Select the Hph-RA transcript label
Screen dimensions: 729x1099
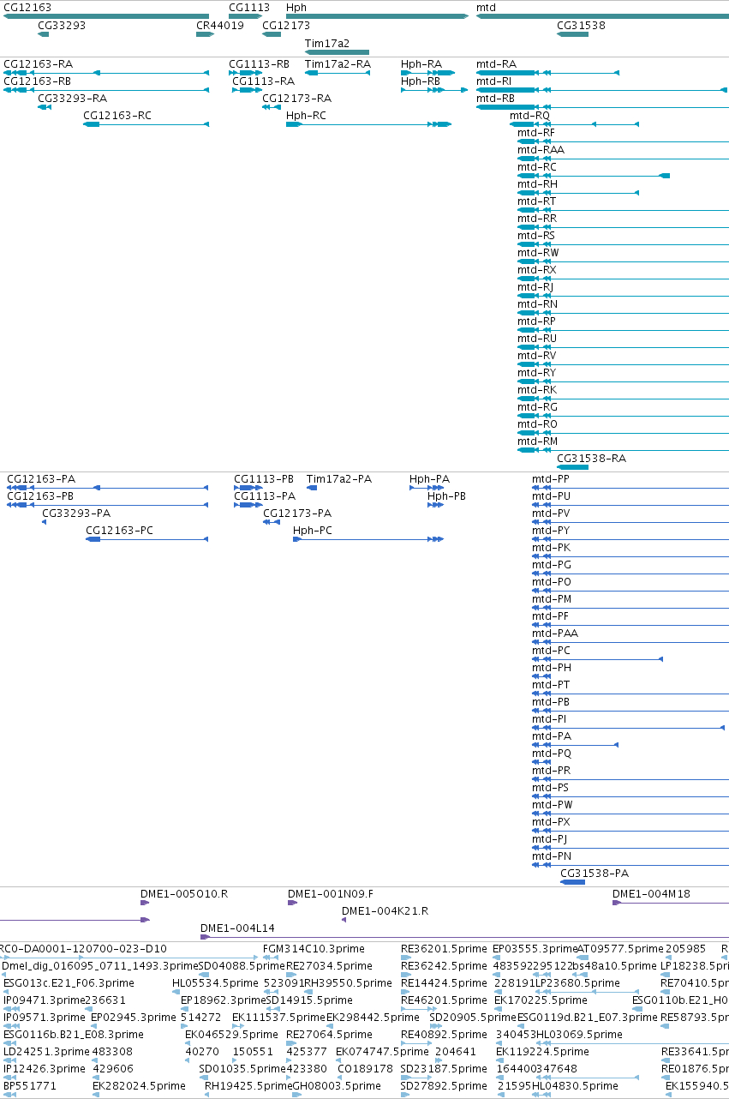point(421,64)
